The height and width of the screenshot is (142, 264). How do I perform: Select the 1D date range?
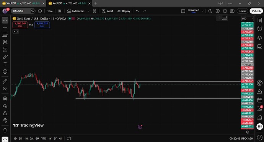[x=15, y=139]
